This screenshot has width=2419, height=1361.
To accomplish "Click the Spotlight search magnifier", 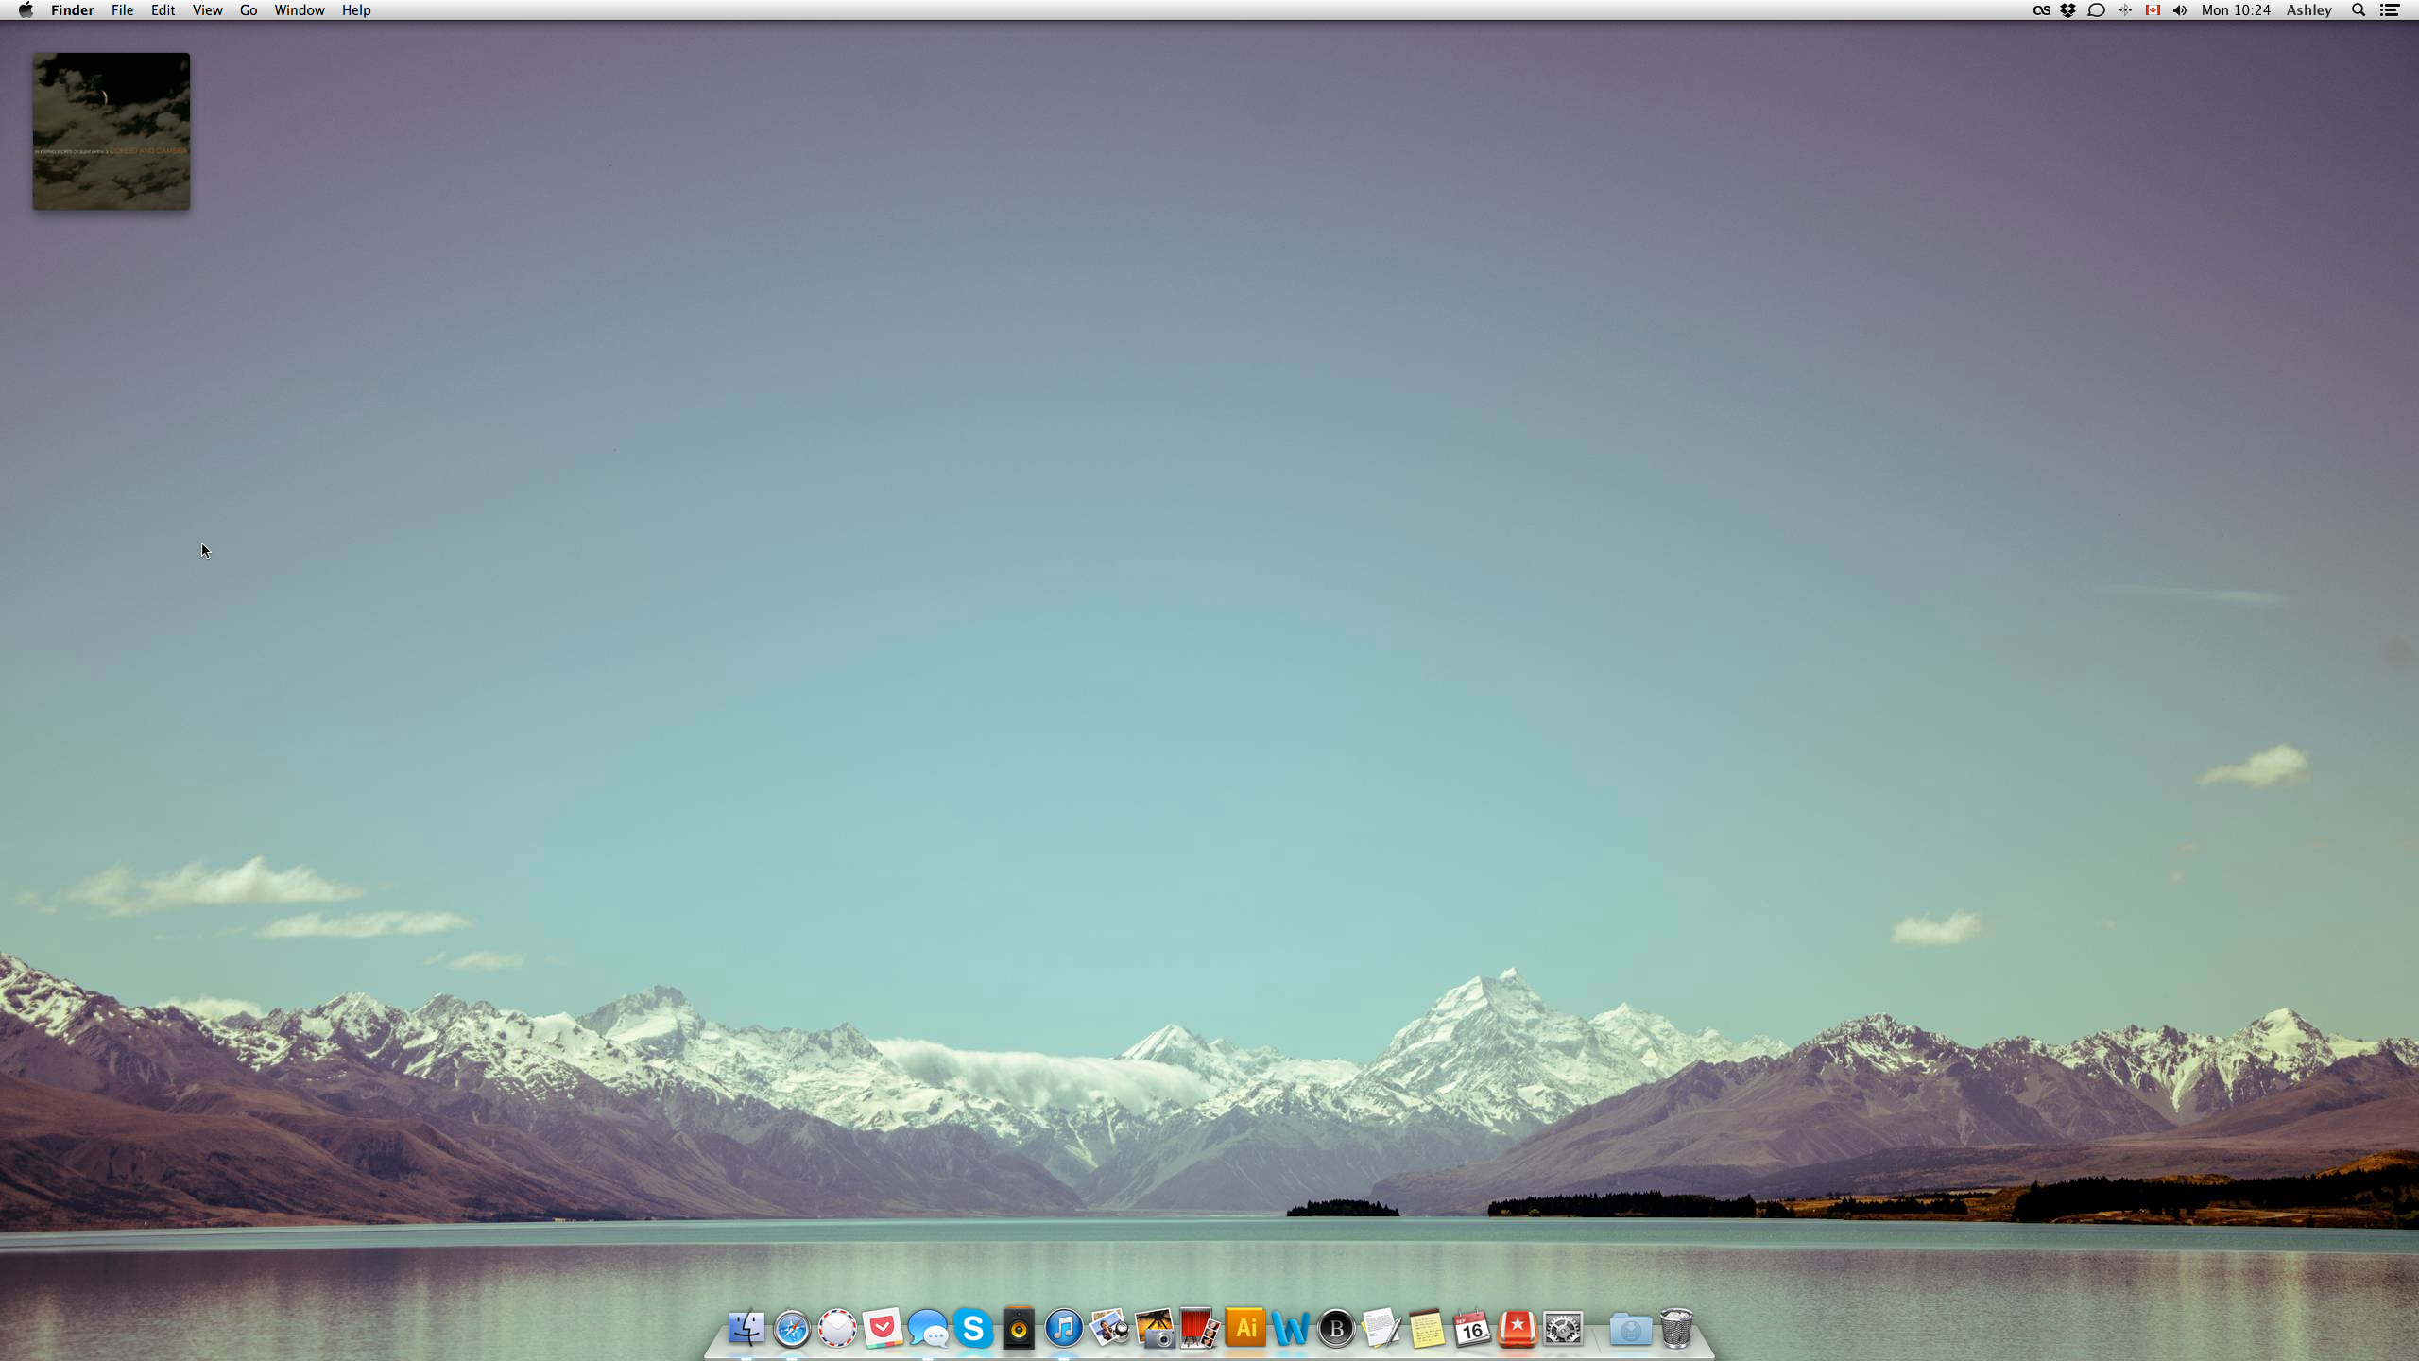I will pyautogui.click(x=2359, y=10).
